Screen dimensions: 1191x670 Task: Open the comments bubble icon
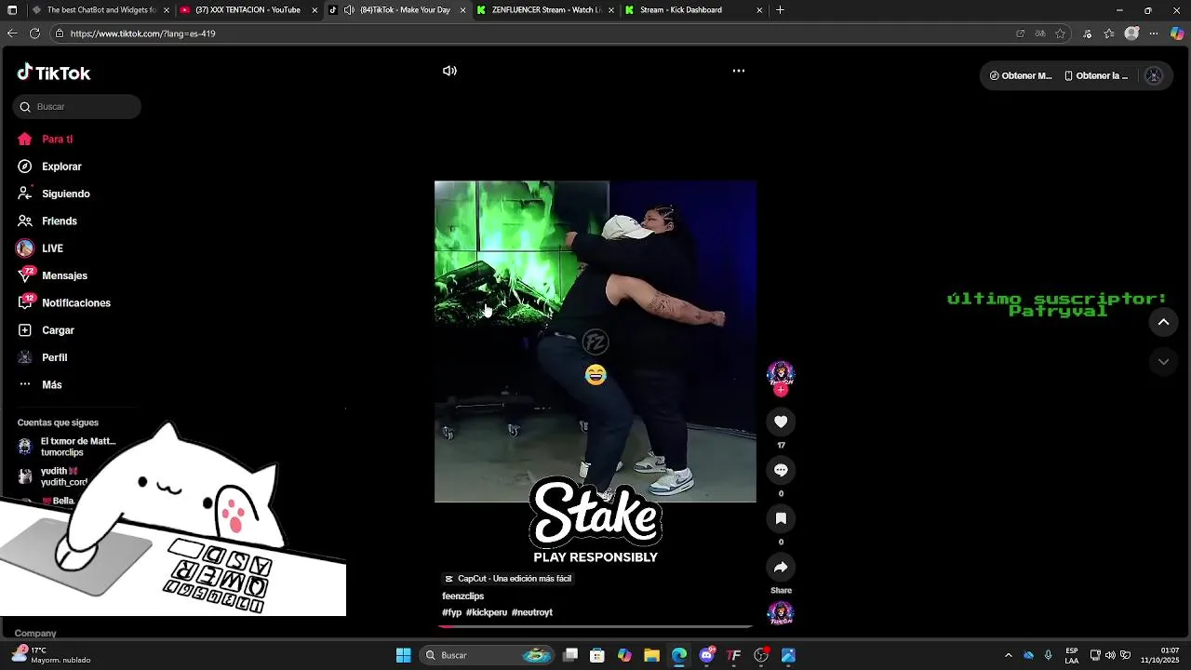[781, 470]
